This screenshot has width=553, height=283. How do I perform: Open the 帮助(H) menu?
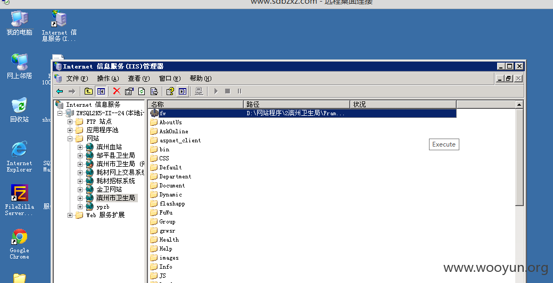click(201, 79)
